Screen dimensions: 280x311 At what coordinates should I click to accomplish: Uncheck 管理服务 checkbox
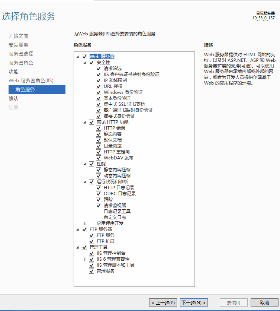[x=91, y=271]
